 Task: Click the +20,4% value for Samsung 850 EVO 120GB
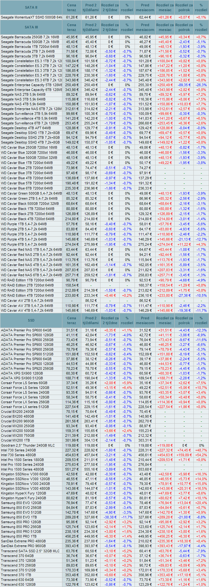[x=201, y=503]
